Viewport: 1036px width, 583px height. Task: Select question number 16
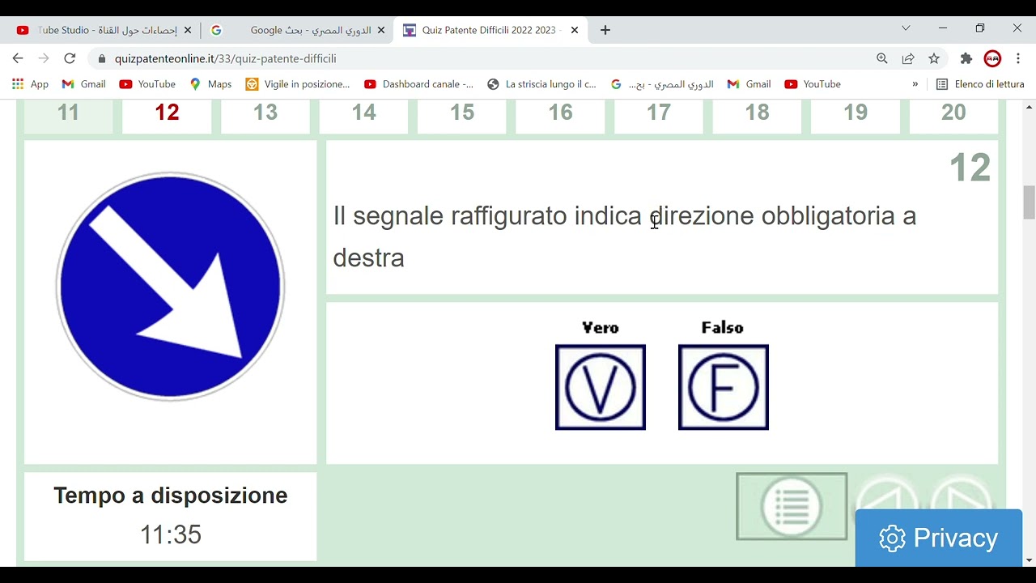(x=561, y=113)
